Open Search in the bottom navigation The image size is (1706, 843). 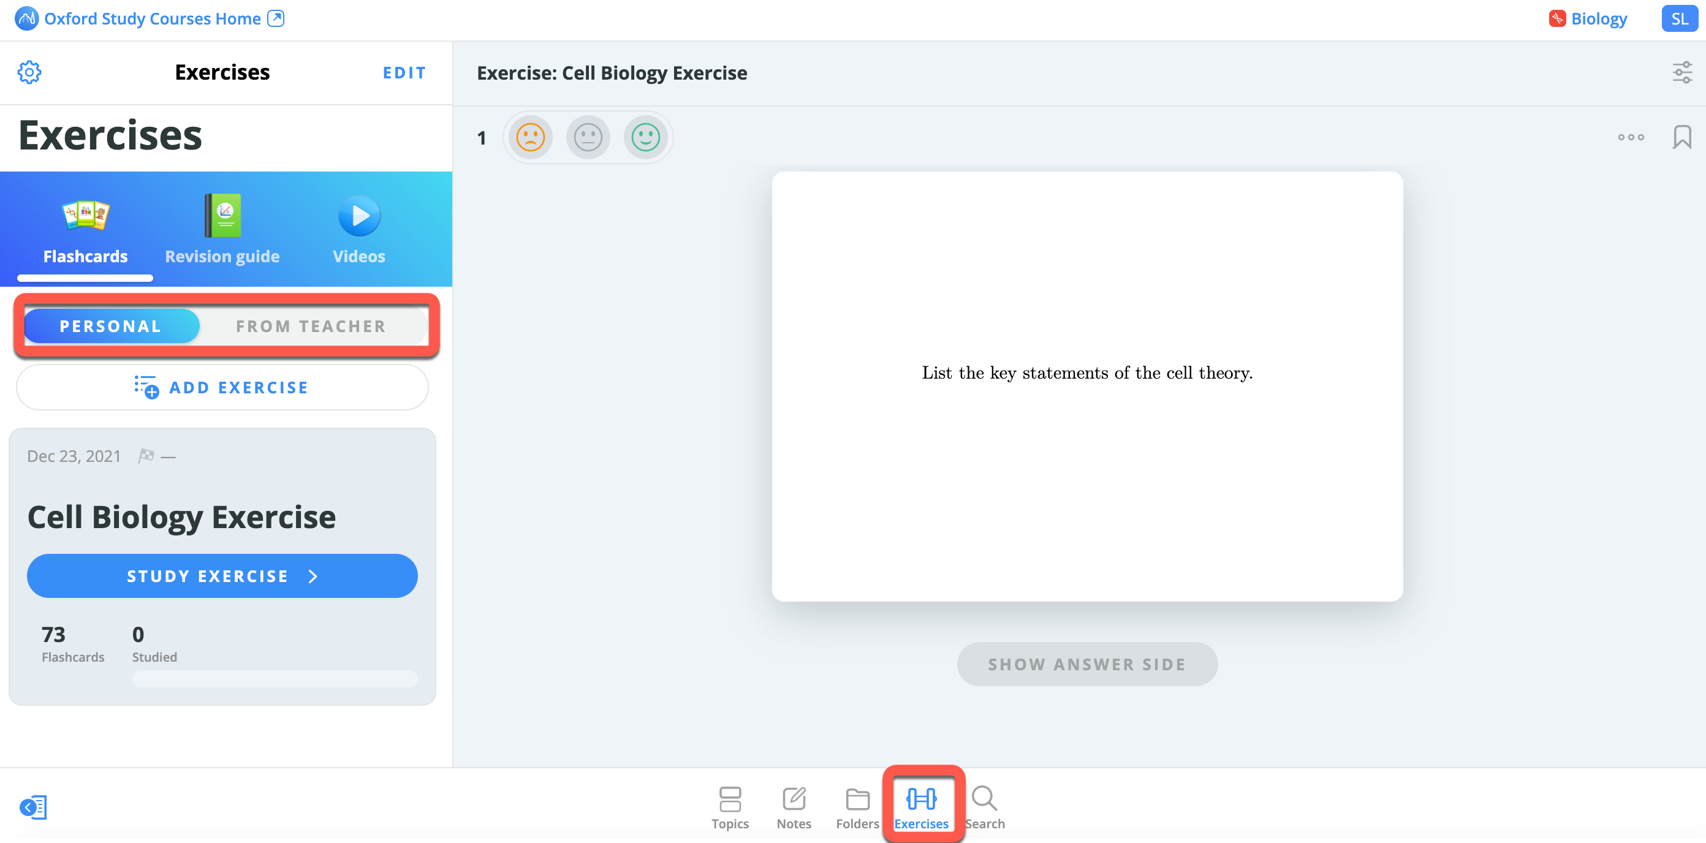[x=985, y=807]
